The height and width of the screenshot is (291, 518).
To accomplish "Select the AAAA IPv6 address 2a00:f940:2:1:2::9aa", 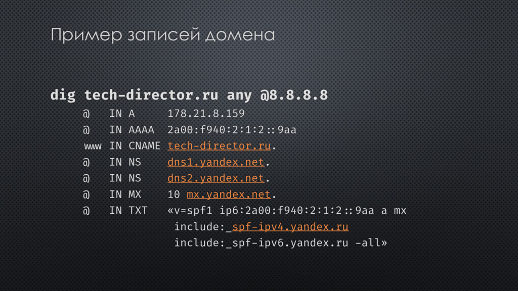I will click(232, 130).
